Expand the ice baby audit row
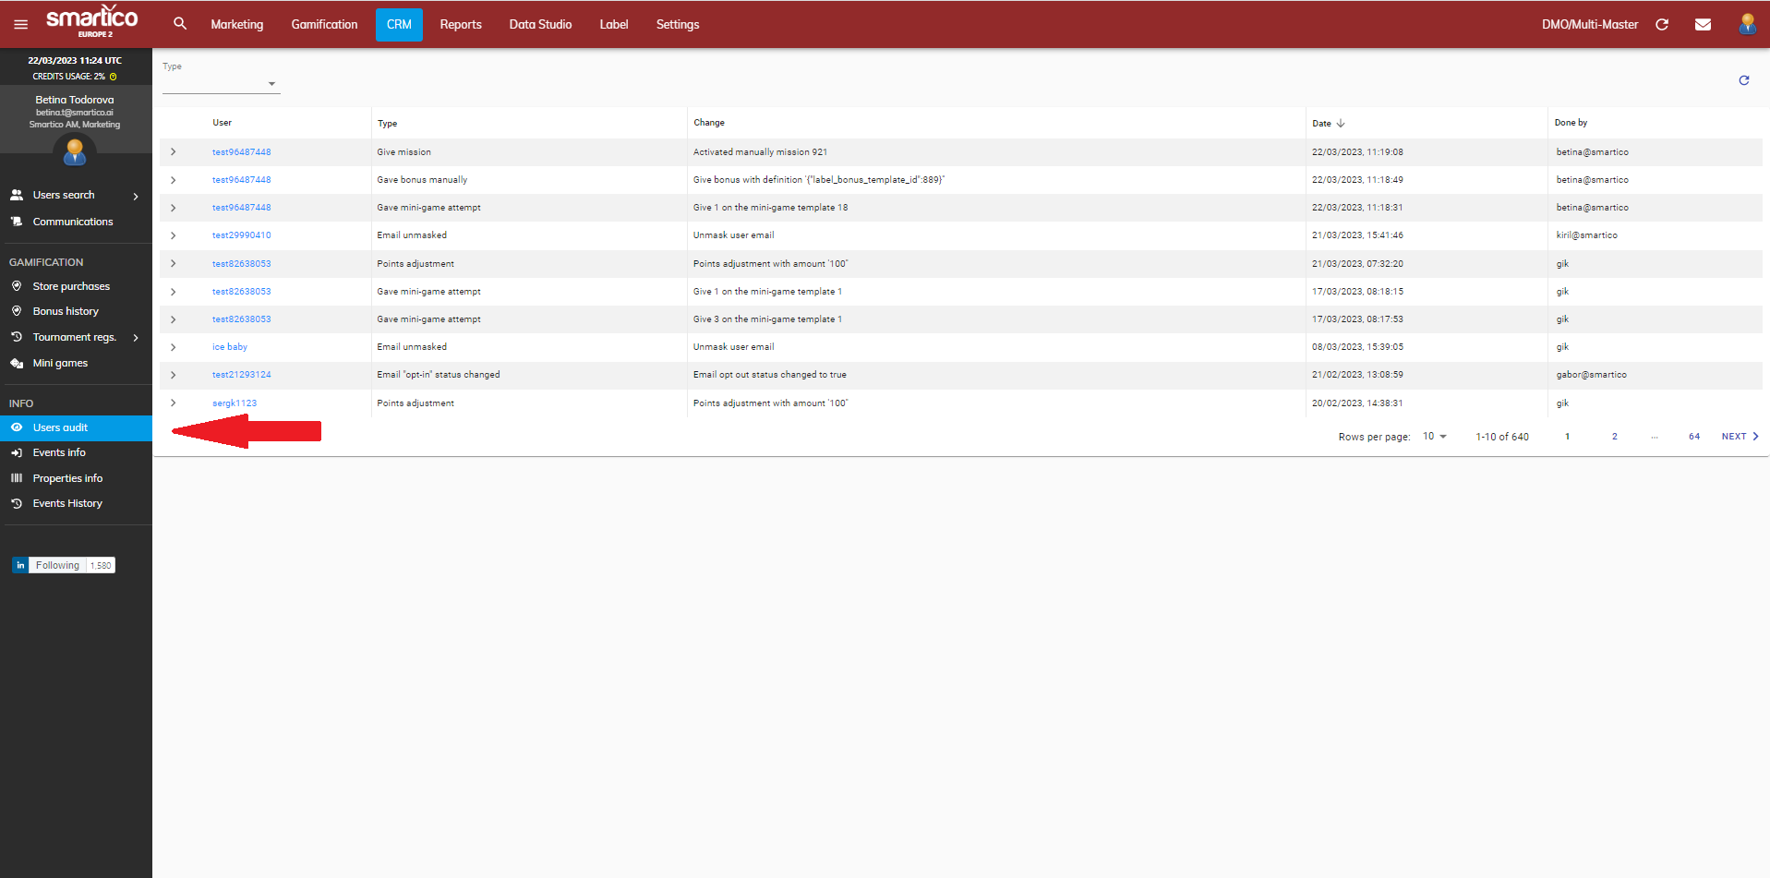This screenshot has width=1770, height=878. pos(173,347)
